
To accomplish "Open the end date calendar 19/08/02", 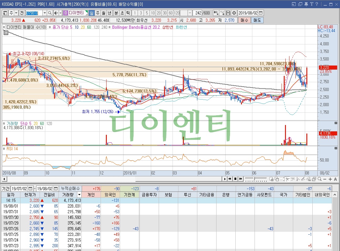I will [56, 189].
